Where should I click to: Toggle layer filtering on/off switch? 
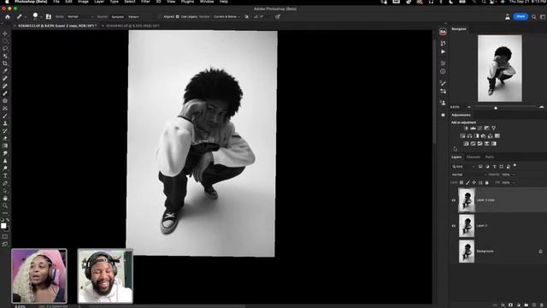[515, 166]
